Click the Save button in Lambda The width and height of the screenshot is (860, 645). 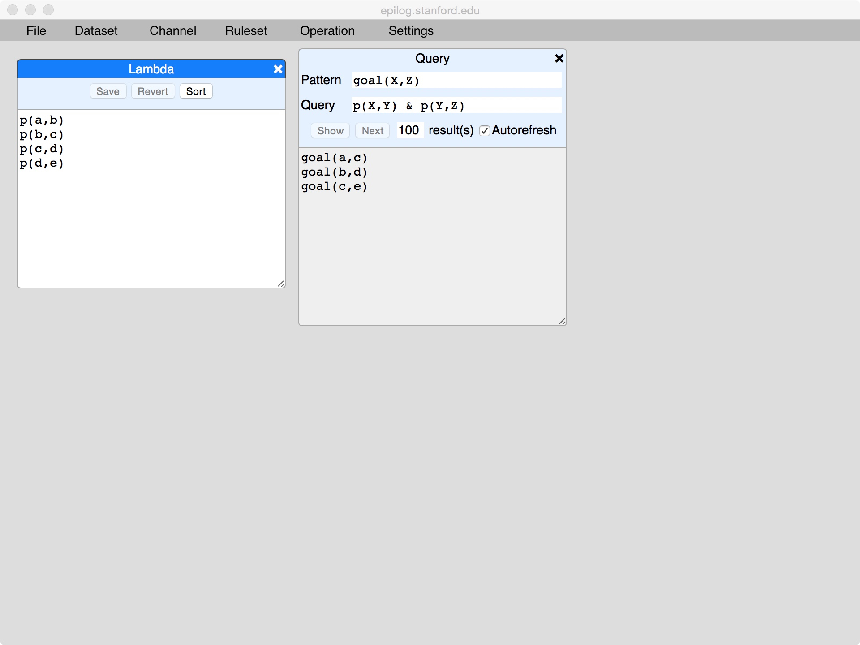pos(108,91)
